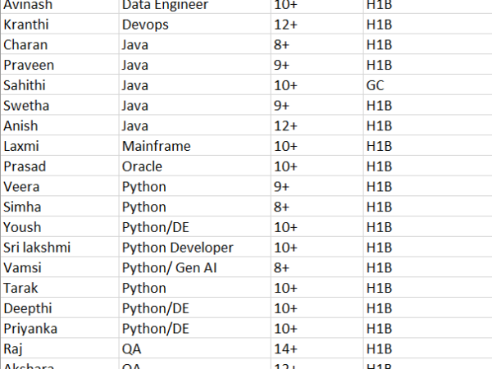Click the Python cell in Simha's row
492x369 pixels.
point(143,207)
